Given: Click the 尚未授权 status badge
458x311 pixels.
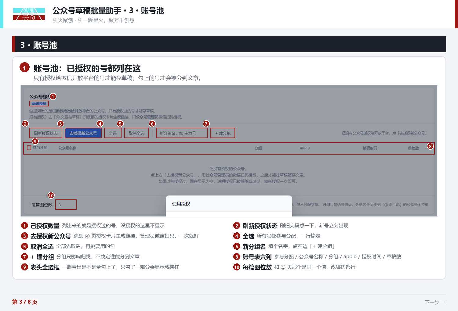Looking at the screenshot, I should click(x=39, y=104).
